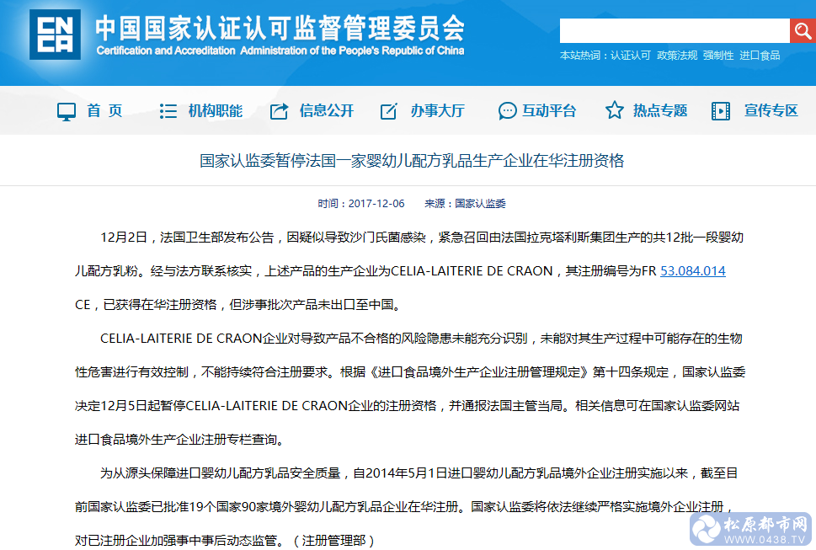Navigate to 办事大厅

tap(437, 111)
